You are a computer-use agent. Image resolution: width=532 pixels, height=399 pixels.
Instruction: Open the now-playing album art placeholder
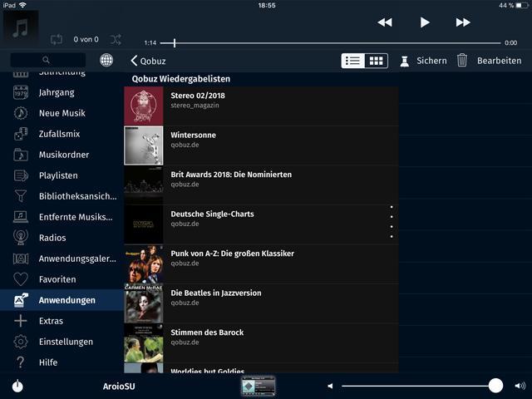point(21,28)
